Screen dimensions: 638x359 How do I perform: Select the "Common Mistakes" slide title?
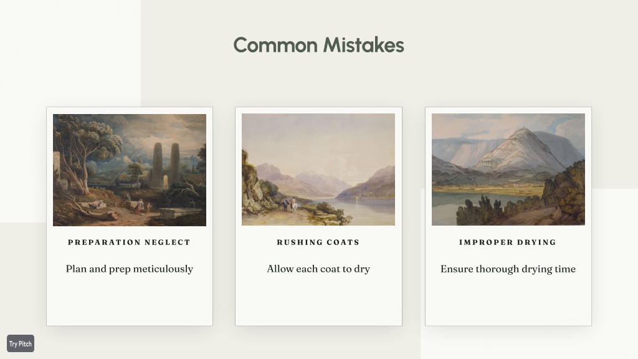point(318,45)
